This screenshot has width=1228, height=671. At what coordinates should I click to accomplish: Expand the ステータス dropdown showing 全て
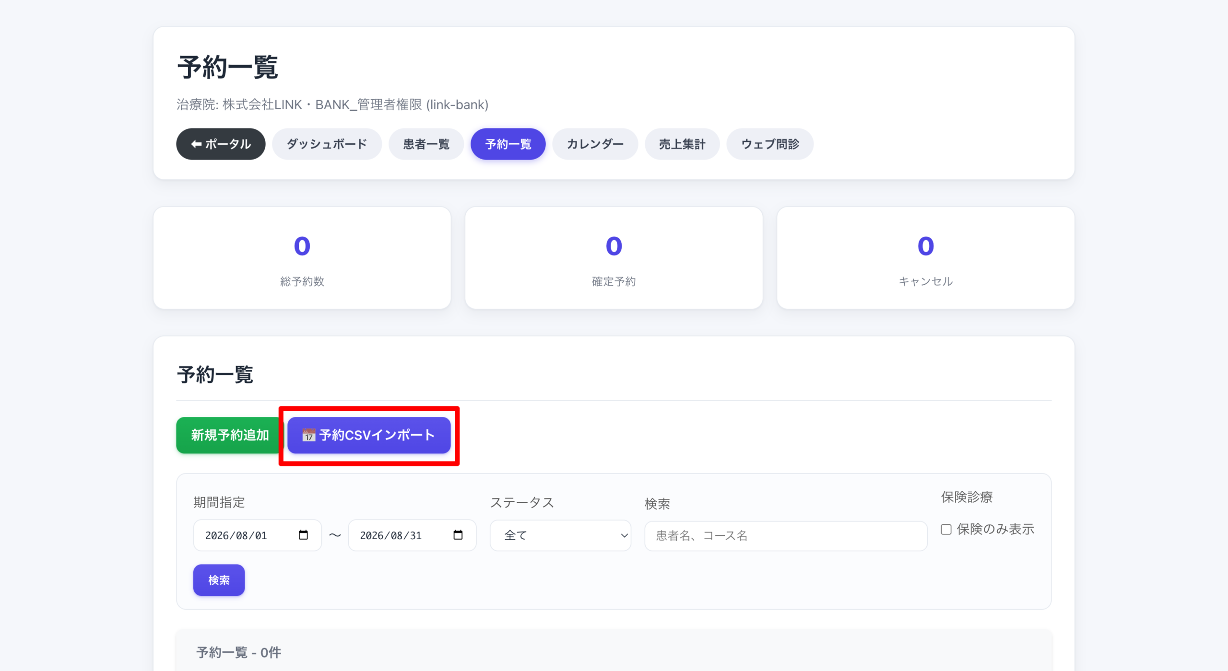pos(560,535)
